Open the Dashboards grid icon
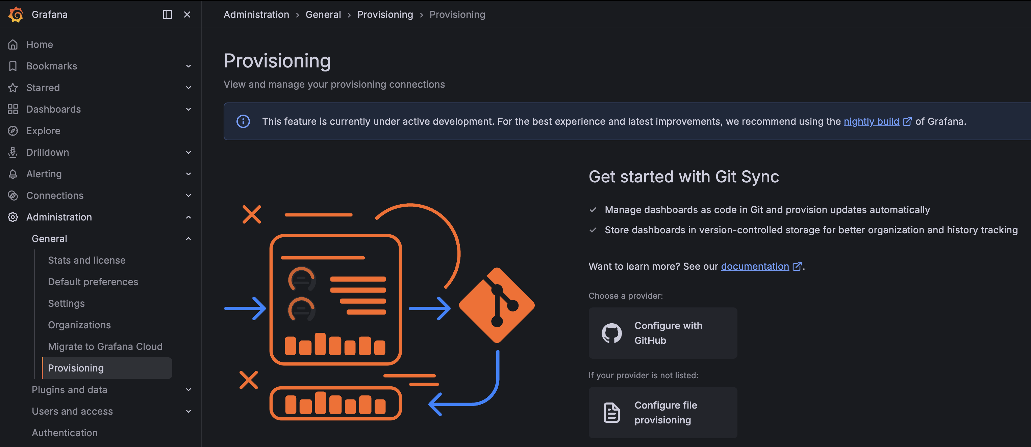The height and width of the screenshot is (447, 1031). pyautogui.click(x=13, y=109)
